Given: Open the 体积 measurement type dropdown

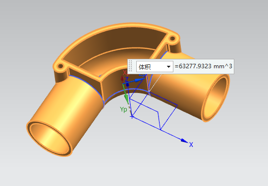Looking at the screenshot, I should (155, 66).
